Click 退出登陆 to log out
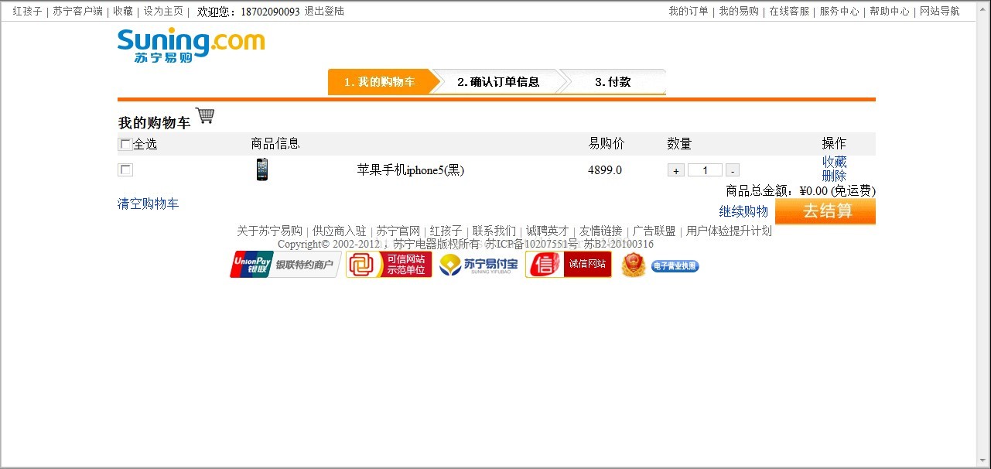991x469 pixels. 324,12
